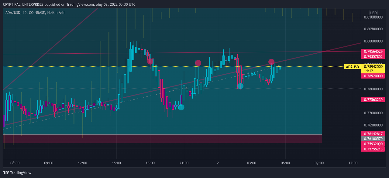Click the ADAUSD yellow symbol tag
This screenshot has height=178, width=389.
tap(352, 67)
